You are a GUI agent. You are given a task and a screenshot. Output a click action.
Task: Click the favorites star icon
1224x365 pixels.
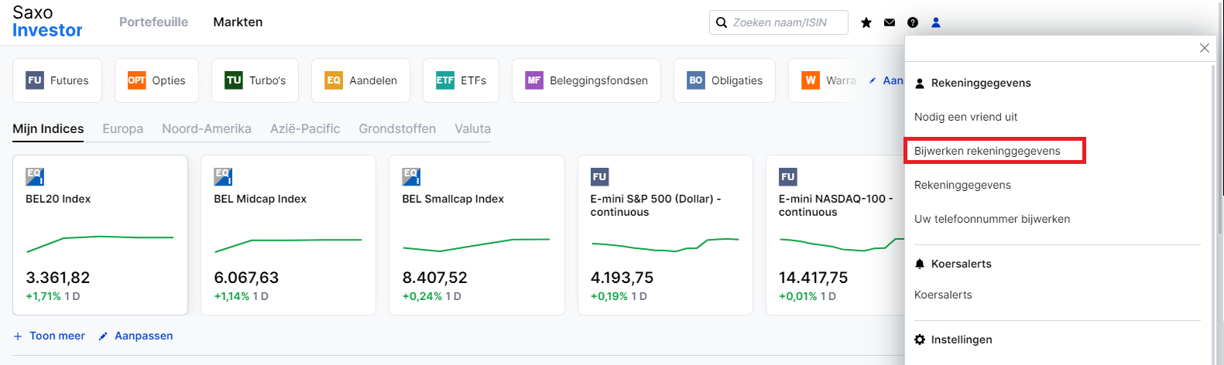(866, 22)
